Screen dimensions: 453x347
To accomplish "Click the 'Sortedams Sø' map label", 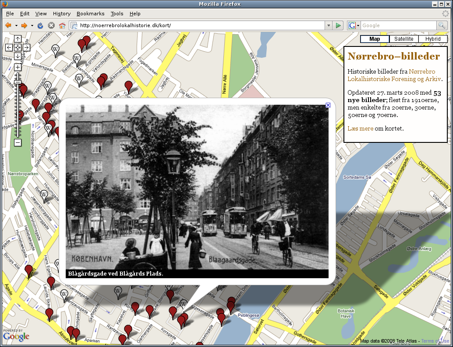I will pos(357,177).
